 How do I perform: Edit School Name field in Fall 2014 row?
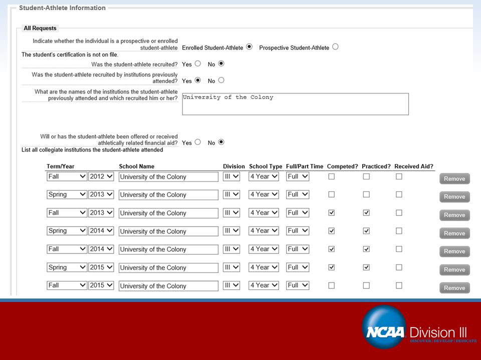coord(168,249)
